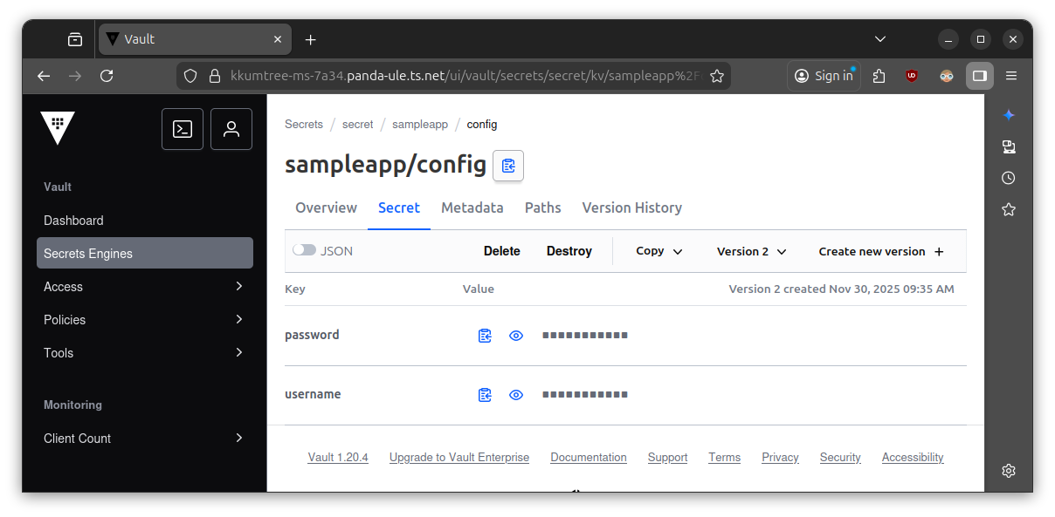The height and width of the screenshot is (517, 1055).
Task: Close the Vault browser tab
Action: [x=278, y=39]
